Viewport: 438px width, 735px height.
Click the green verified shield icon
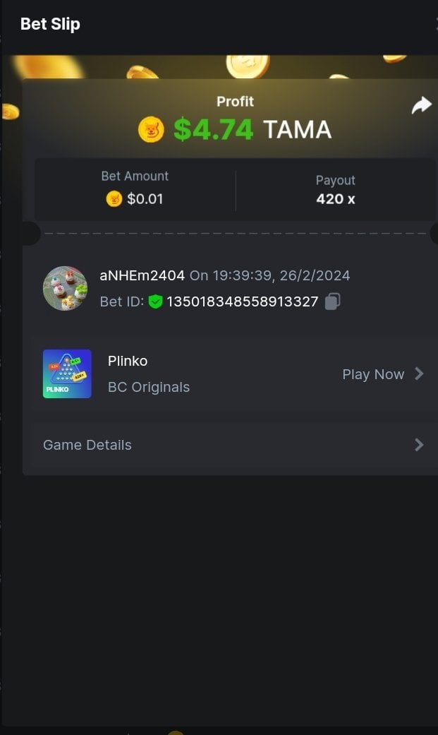click(155, 302)
